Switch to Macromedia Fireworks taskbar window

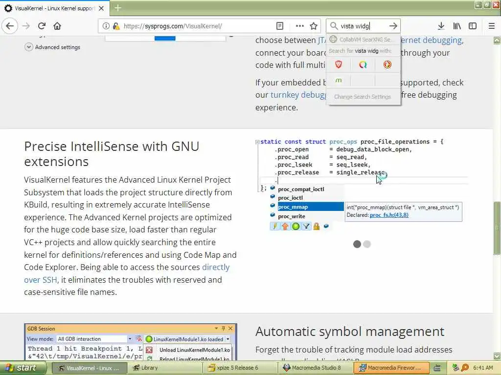(x=391, y=368)
